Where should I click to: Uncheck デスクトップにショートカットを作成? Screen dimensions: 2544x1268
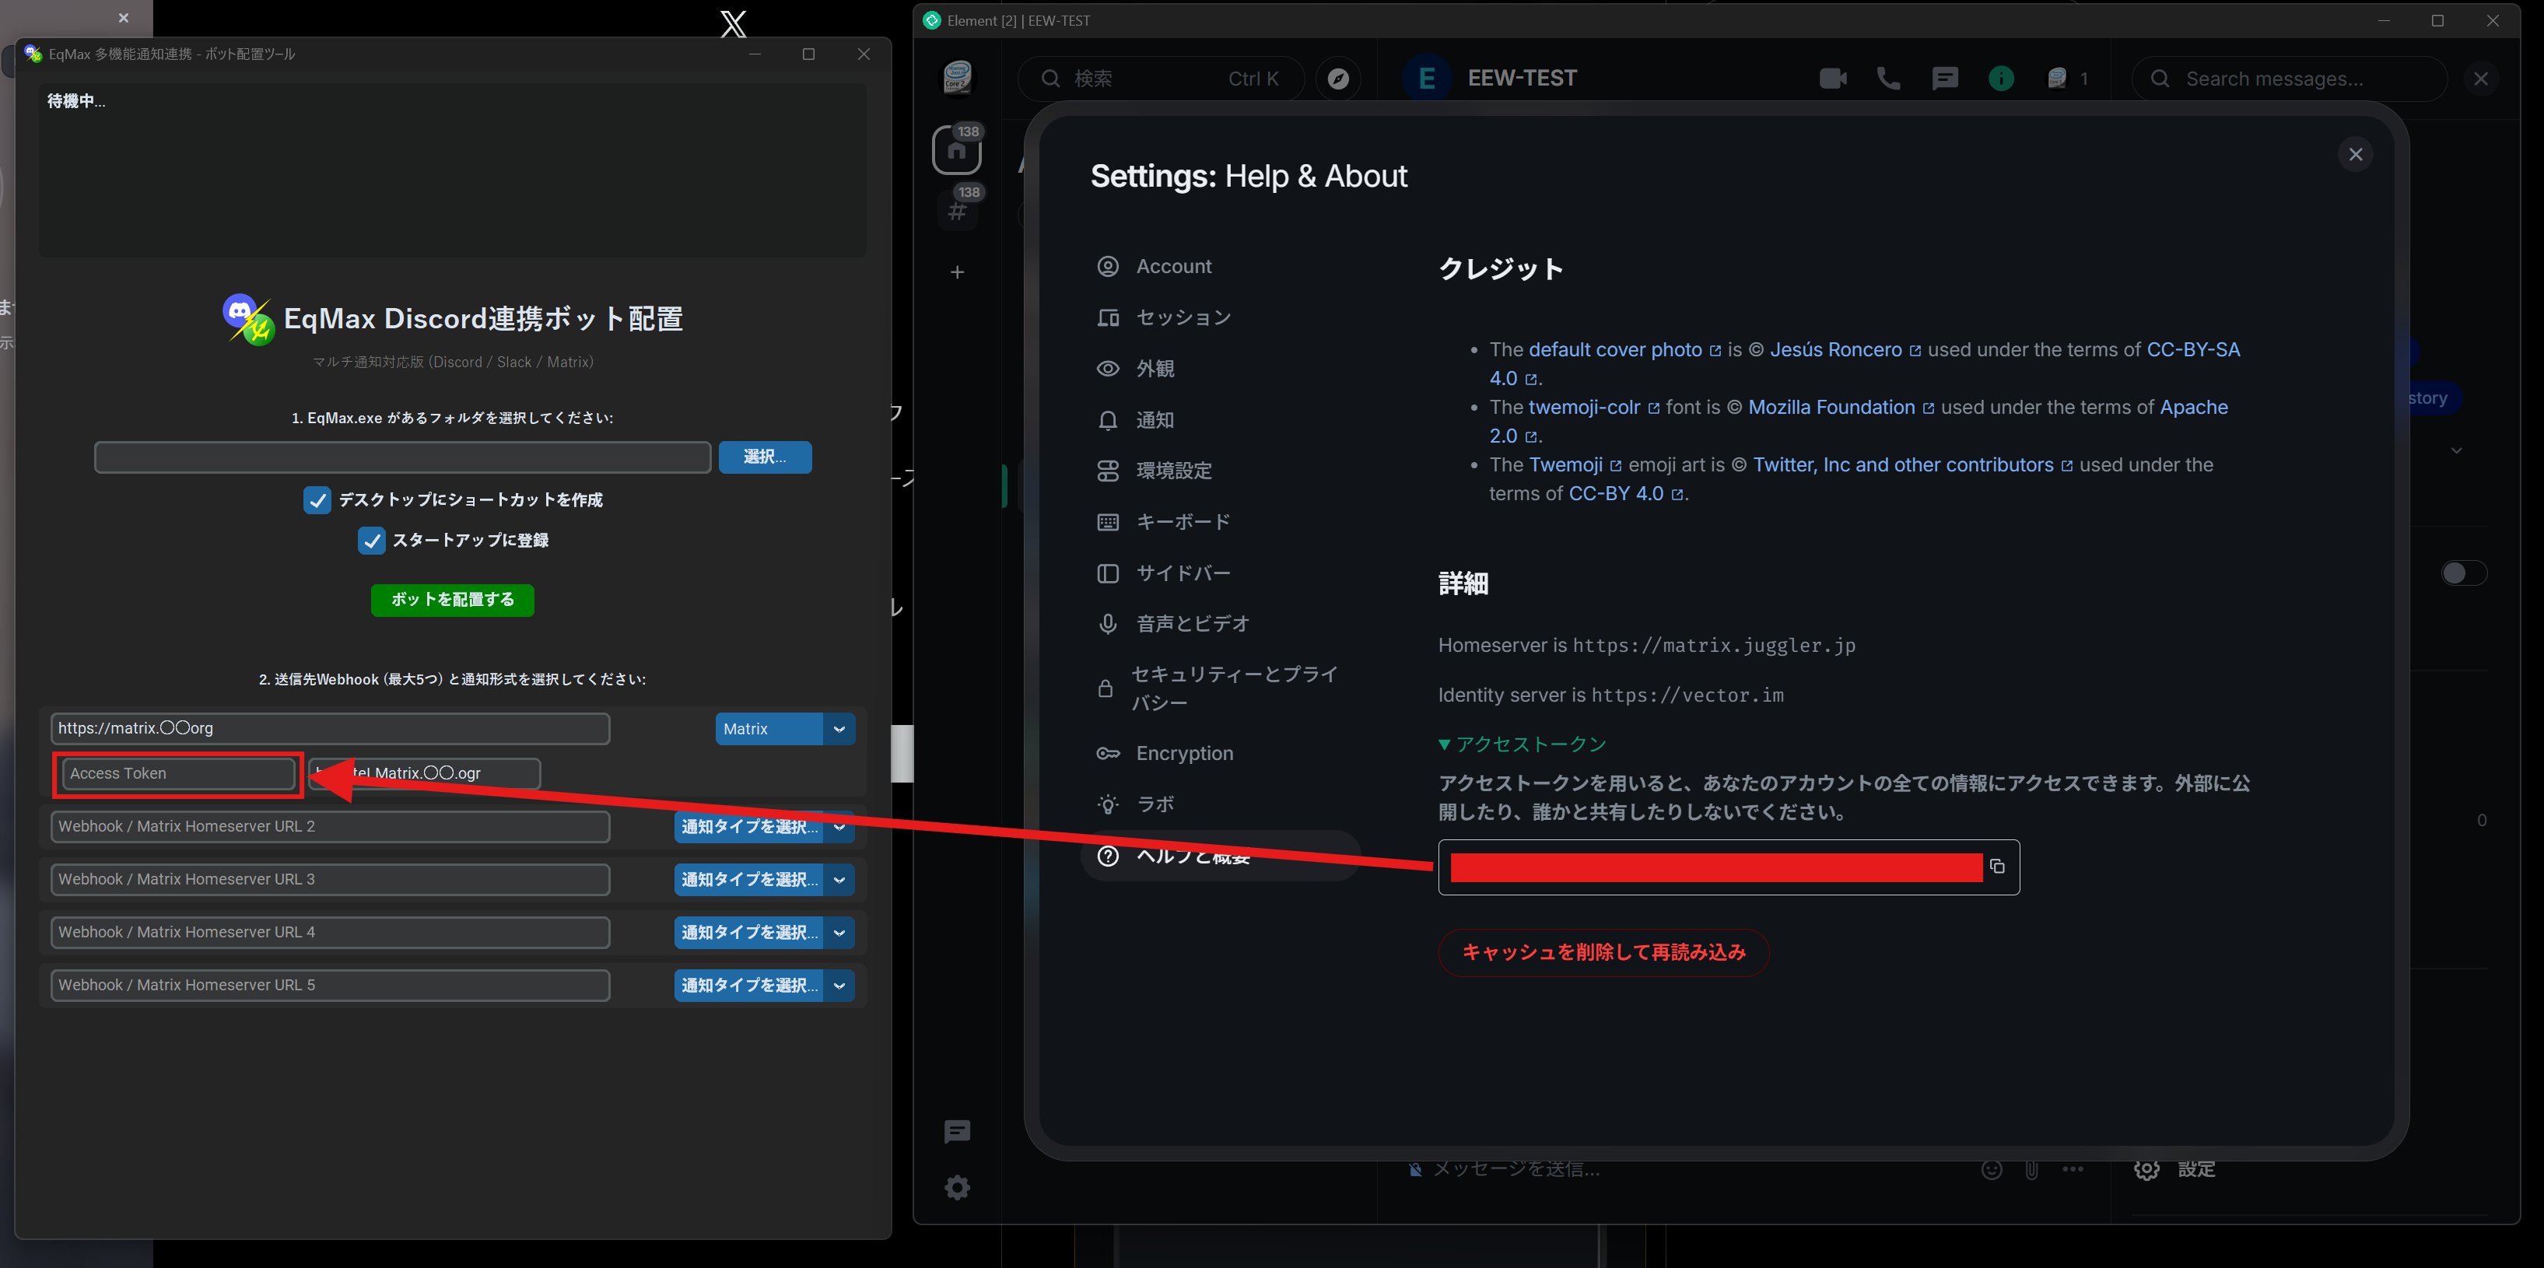(x=316, y=501)
